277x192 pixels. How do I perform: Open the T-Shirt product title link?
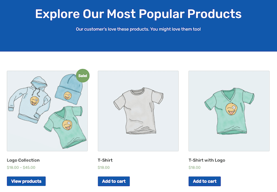[x=105, y=160]
